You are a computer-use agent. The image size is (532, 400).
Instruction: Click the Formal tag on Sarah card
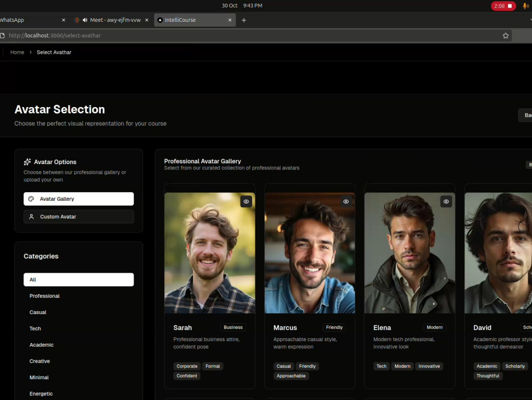[x=213, y=366]
